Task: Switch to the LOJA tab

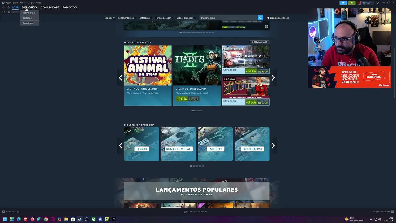Action: [15, 7]
